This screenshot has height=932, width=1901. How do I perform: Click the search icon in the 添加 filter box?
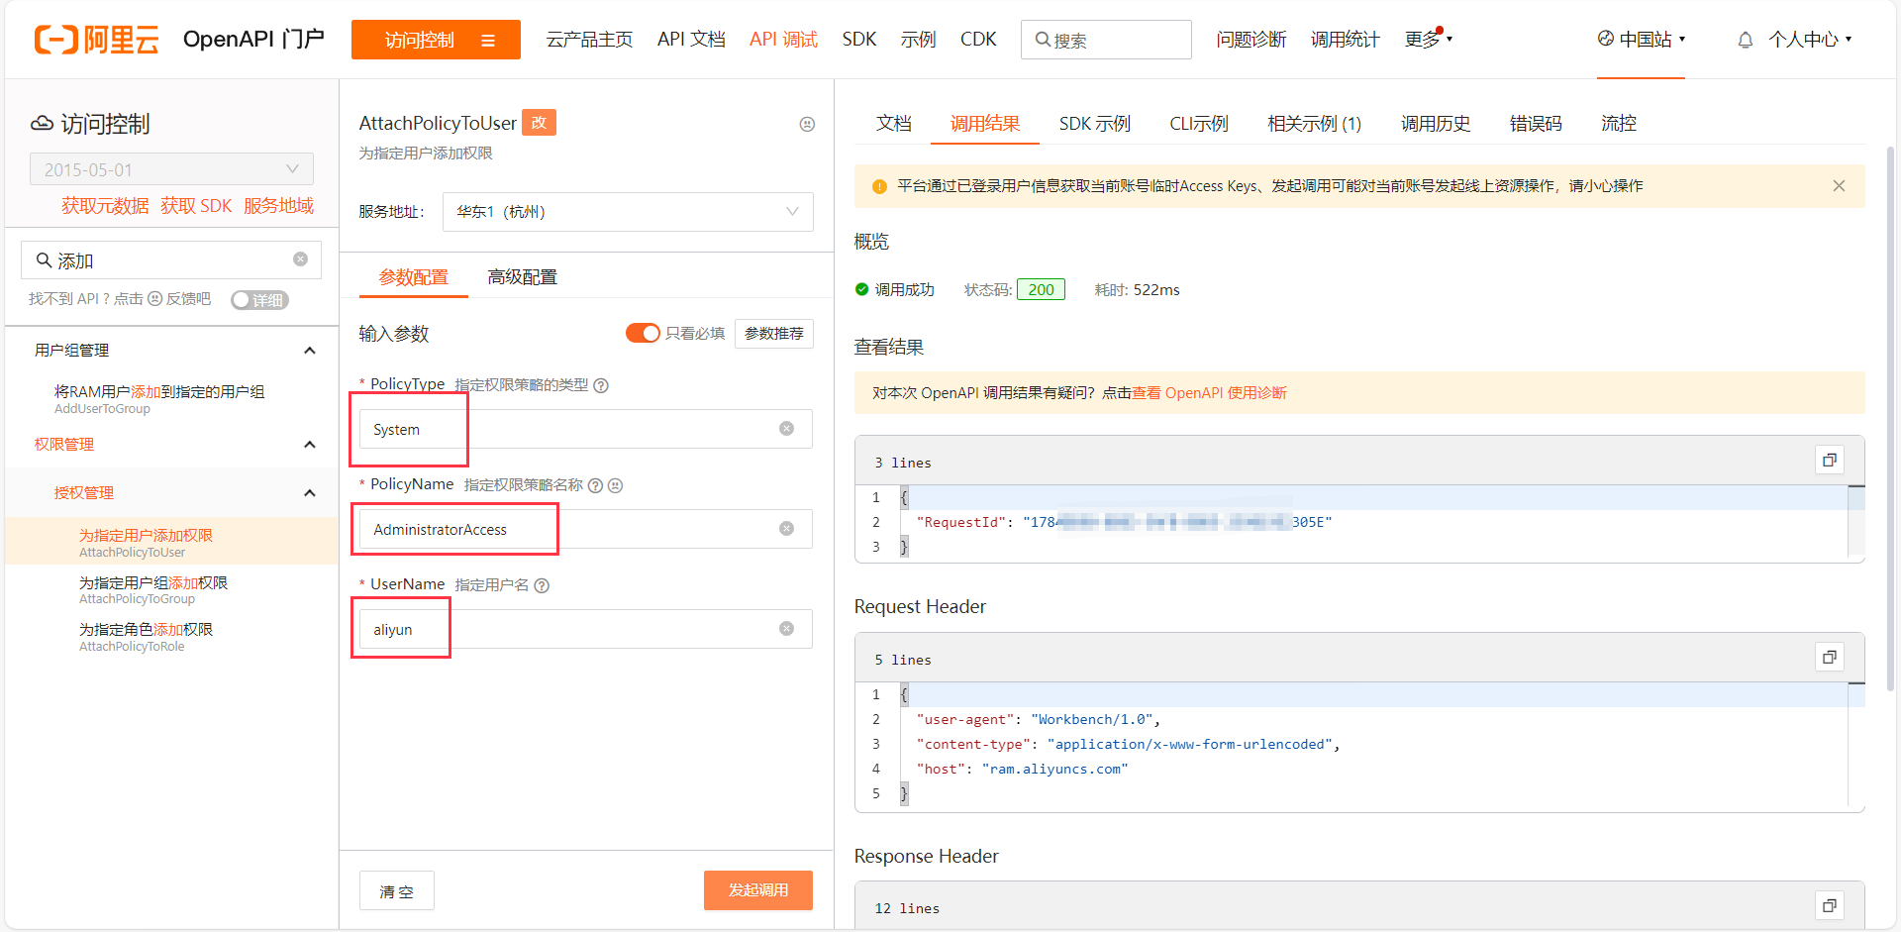coord(44,260)
